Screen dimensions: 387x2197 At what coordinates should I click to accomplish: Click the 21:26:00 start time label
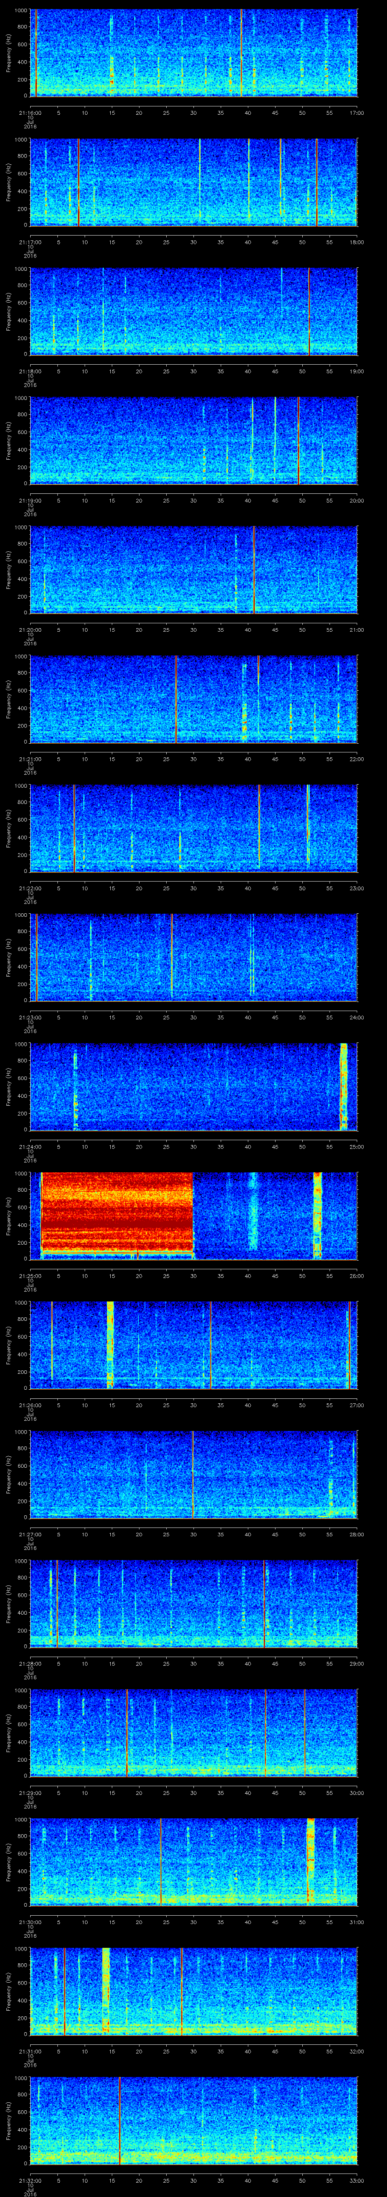point(30,1405)
